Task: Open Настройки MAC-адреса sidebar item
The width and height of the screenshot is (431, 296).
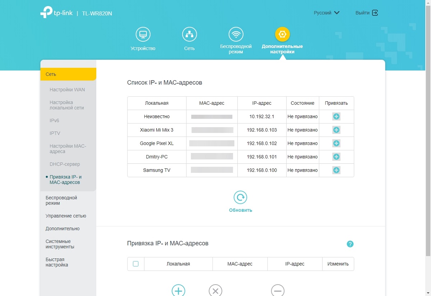Action: (68, 149)
